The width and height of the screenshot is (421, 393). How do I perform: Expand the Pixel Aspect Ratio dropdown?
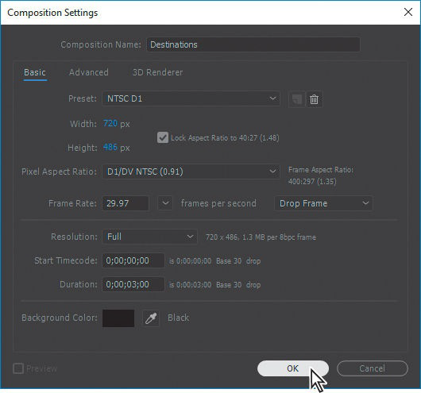coord(191,171)
